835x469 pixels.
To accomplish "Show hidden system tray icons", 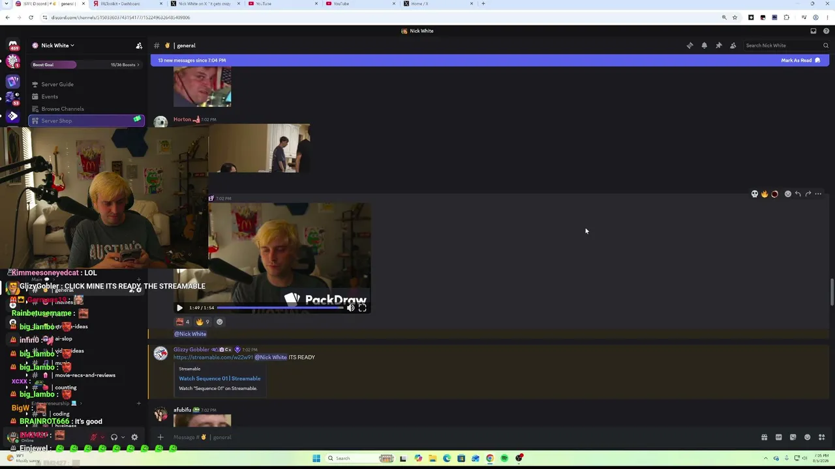I will [766, 459].
